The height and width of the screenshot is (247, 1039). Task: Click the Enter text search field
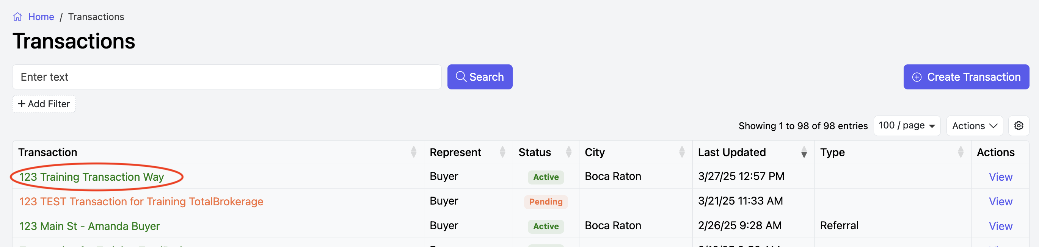coord(227,77)
